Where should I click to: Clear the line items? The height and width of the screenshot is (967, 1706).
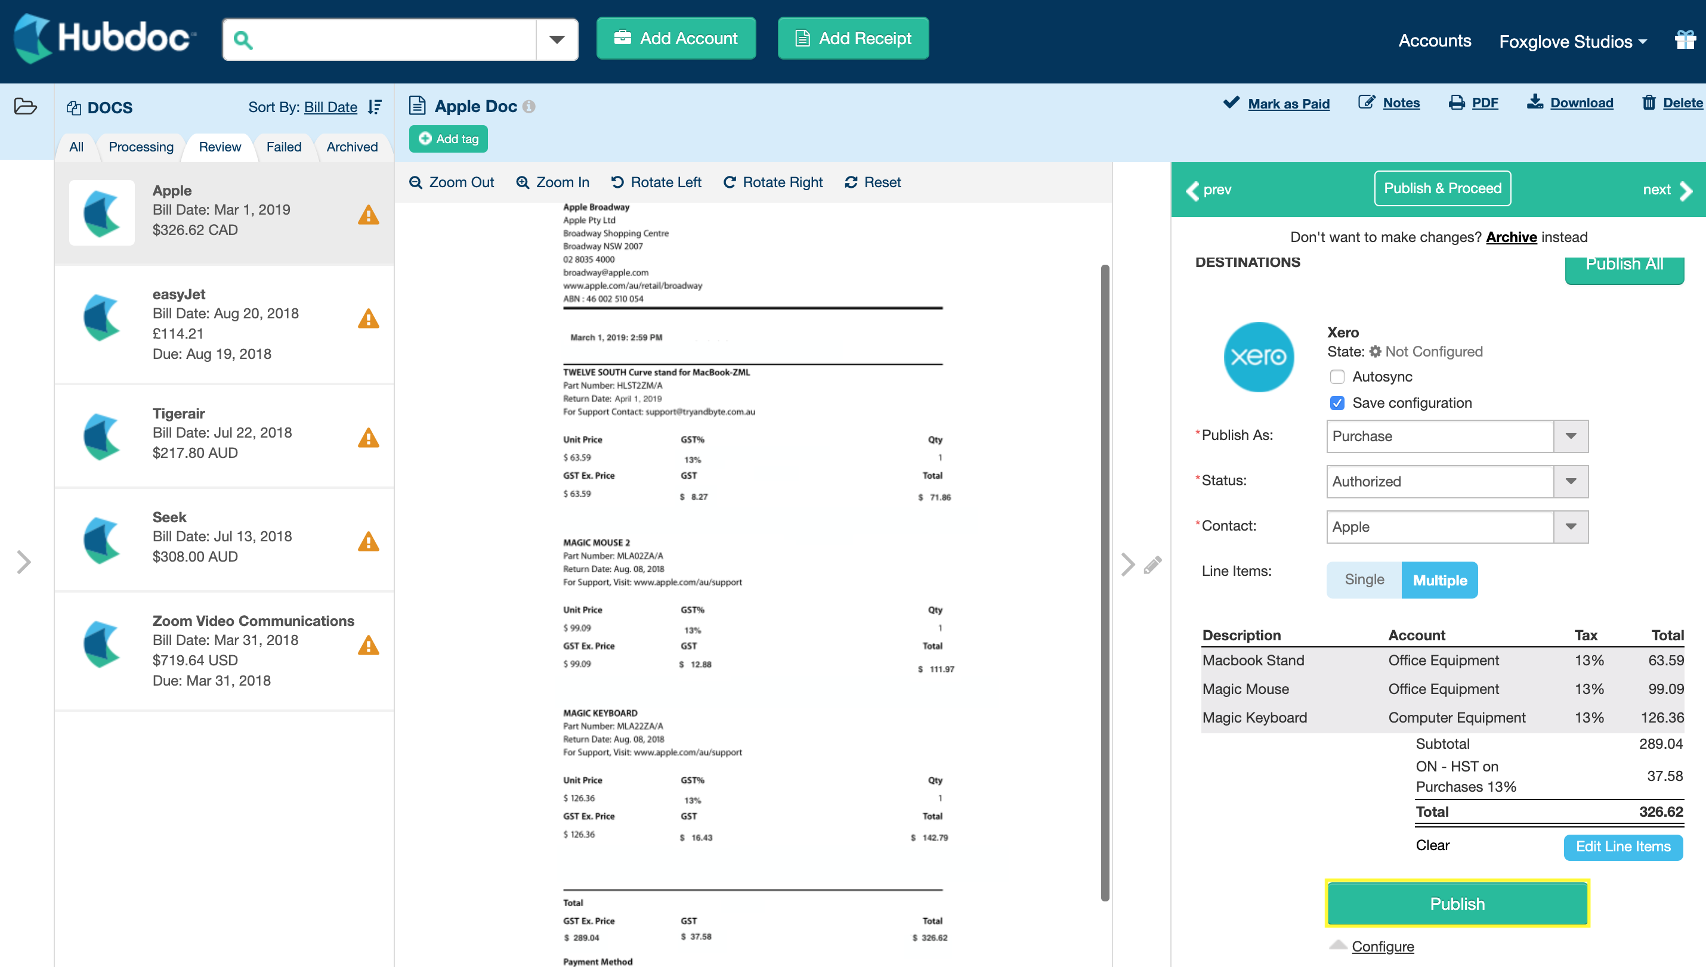pos(1432,845)
